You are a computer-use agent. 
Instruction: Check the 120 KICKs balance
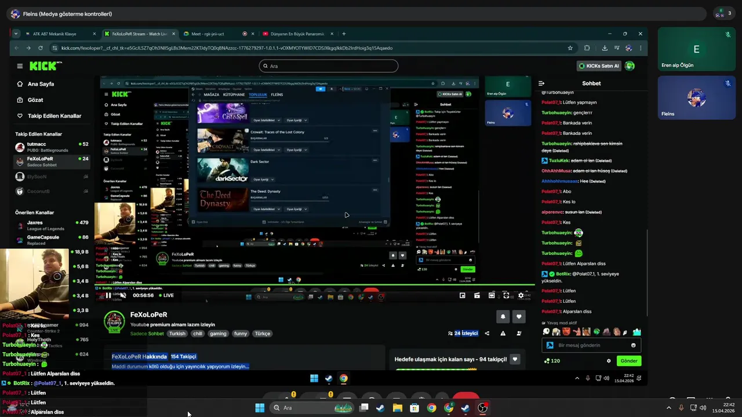(552, 361)
